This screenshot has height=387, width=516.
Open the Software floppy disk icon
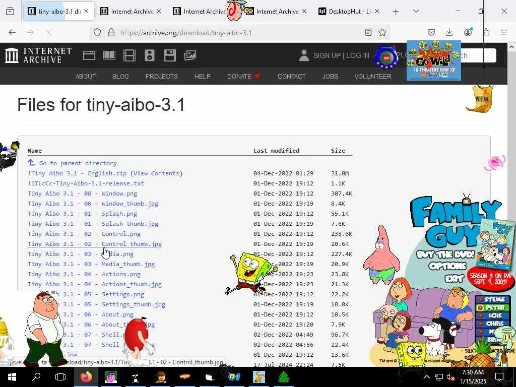pos(169,55)
